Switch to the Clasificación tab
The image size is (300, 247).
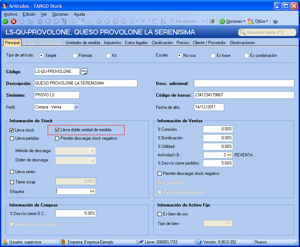[x=162, y=43]
